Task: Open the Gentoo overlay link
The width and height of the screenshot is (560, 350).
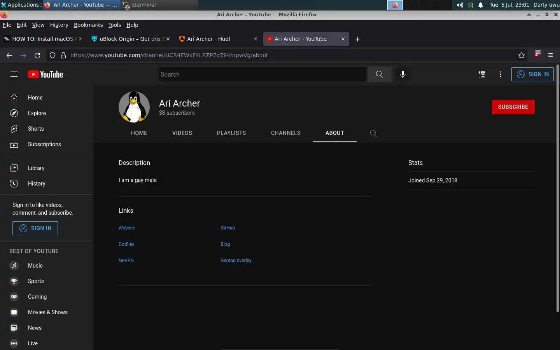Action: [x=236, y=261]
